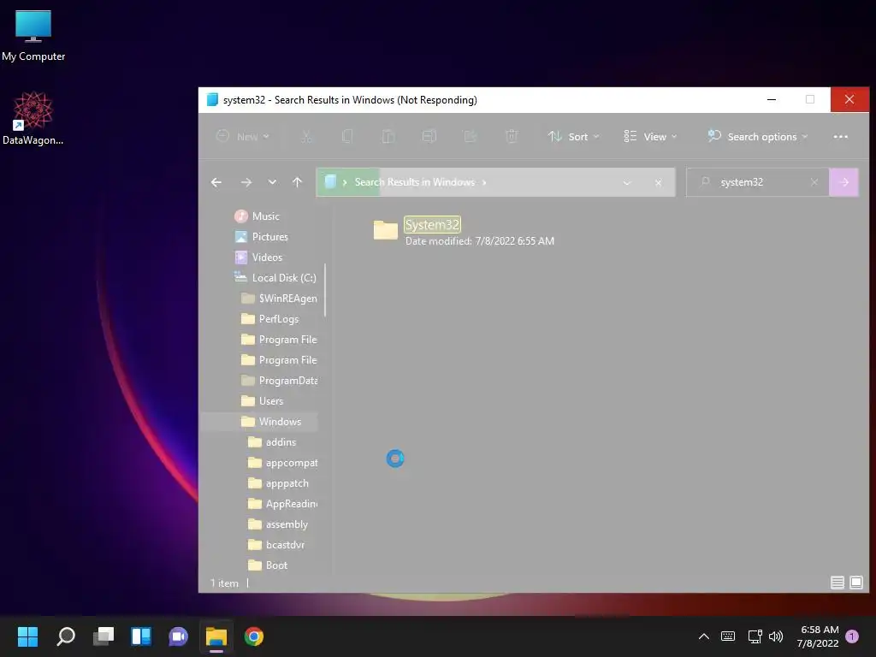Click the Share icon in toolbar

coord(471,136)
